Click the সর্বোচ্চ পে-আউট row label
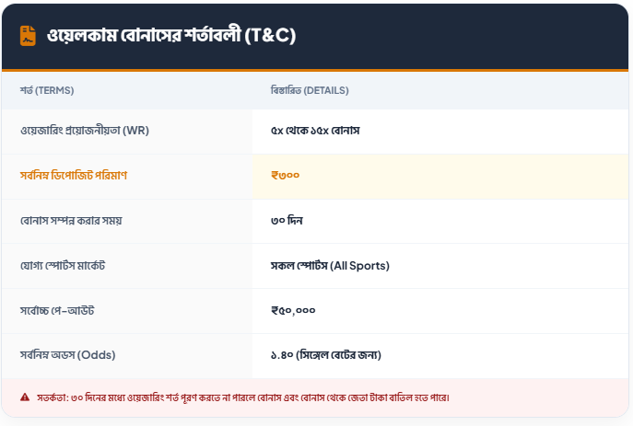 (57, 311)
